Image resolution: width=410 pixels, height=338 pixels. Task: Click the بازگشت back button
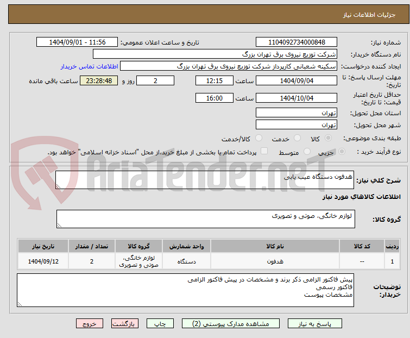[125, 324]
